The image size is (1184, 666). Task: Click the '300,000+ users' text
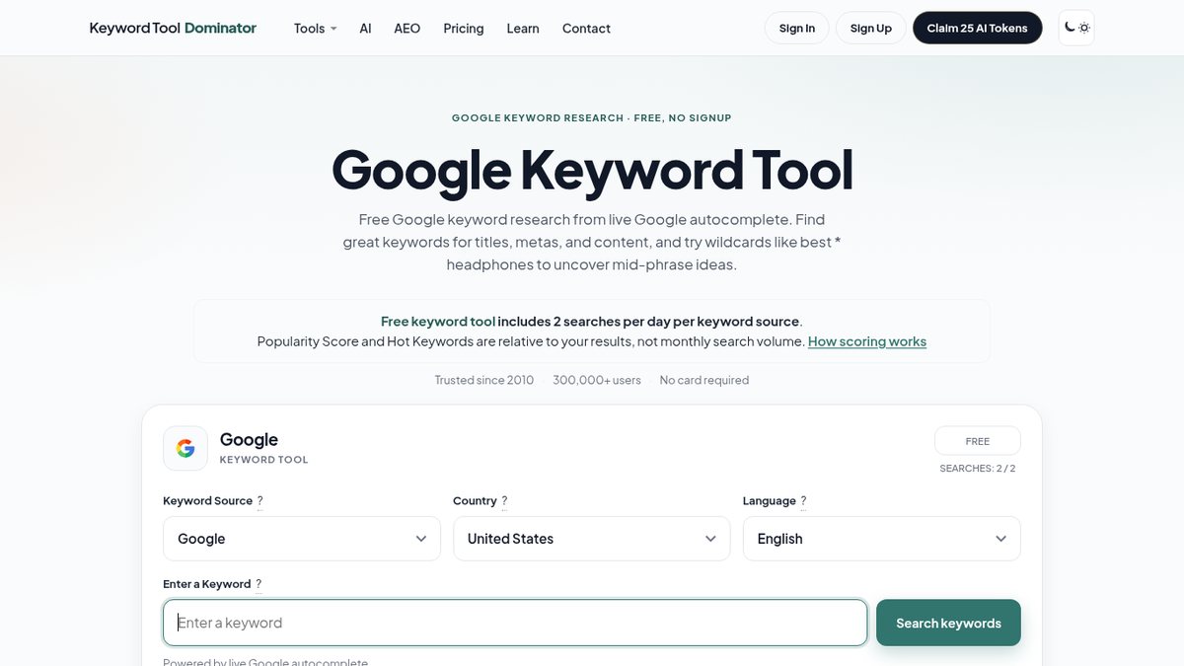click(x=597, y=380)
